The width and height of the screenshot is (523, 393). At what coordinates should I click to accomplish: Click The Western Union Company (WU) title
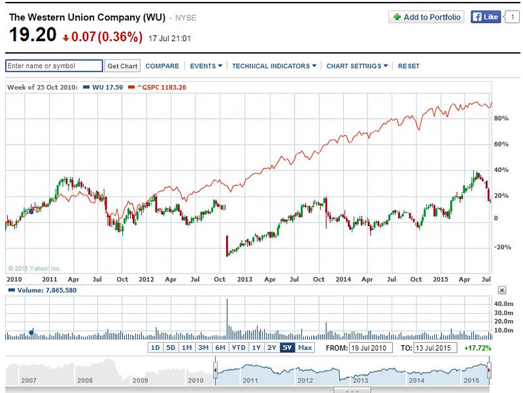click(x=87, y=18)
